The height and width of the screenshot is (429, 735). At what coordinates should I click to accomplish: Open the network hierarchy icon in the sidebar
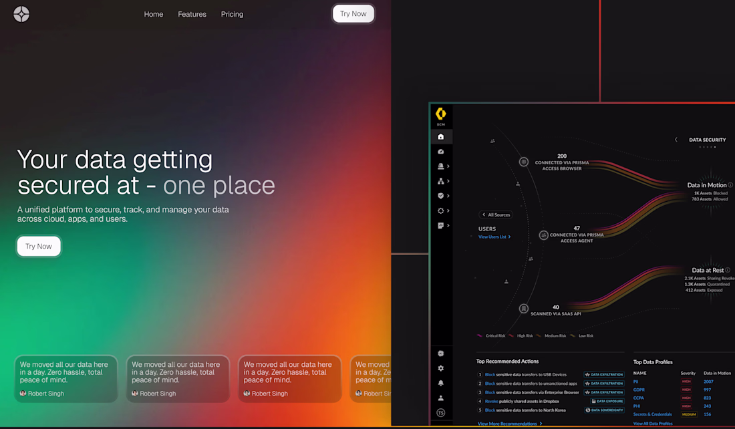click(x=440, y=181)
